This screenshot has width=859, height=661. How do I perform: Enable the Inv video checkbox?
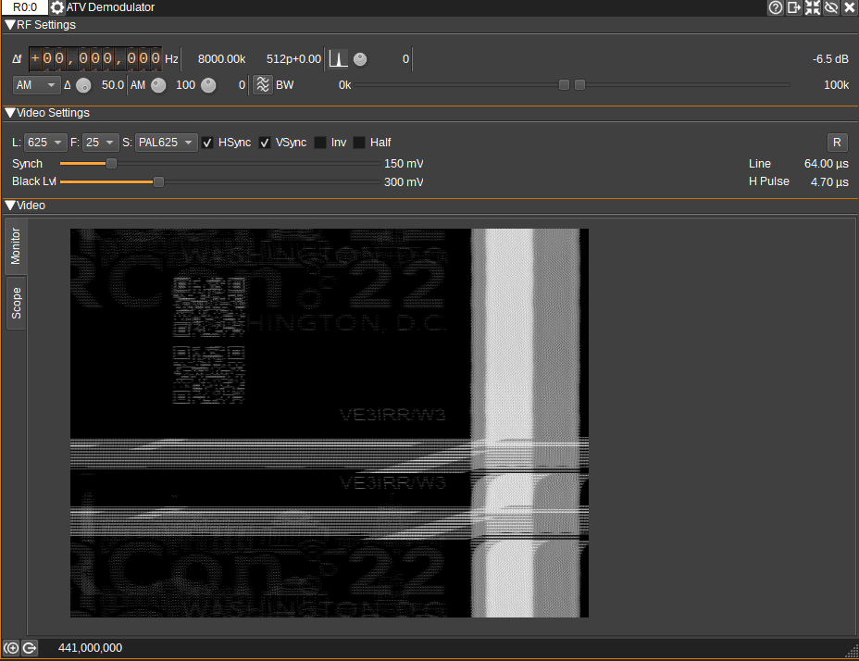(320, 143)
